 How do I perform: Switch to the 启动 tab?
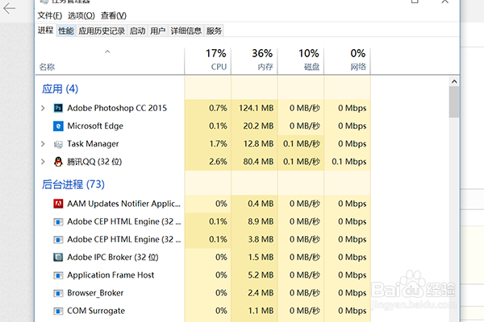coord(137,31)
